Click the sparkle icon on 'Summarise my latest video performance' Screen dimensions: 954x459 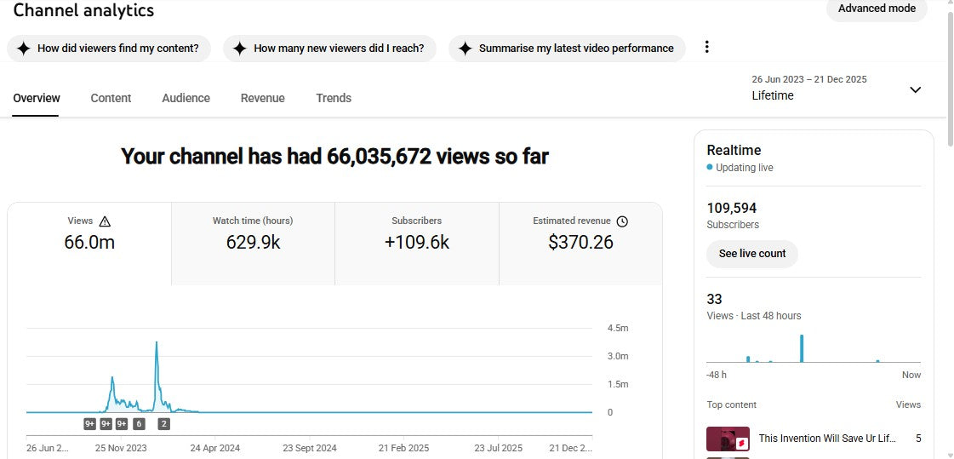click(465, 49)
